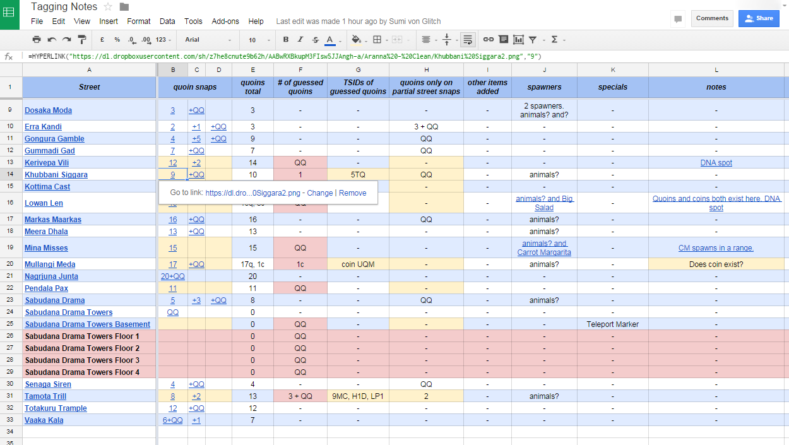The image size is (789, 445).
Task: Open the Edit menu
Action: point(59,21)
